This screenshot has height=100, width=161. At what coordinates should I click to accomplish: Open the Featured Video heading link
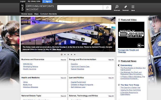point(129,20)
